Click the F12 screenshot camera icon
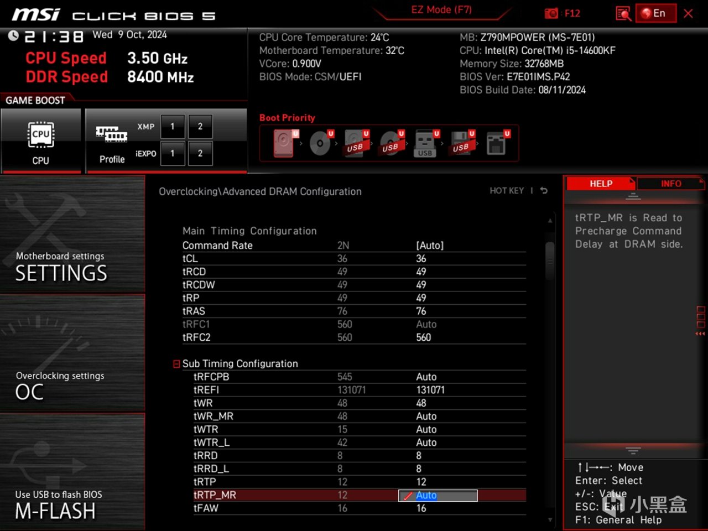The width and height of the screenshot is (708, 531). point(551,13)
